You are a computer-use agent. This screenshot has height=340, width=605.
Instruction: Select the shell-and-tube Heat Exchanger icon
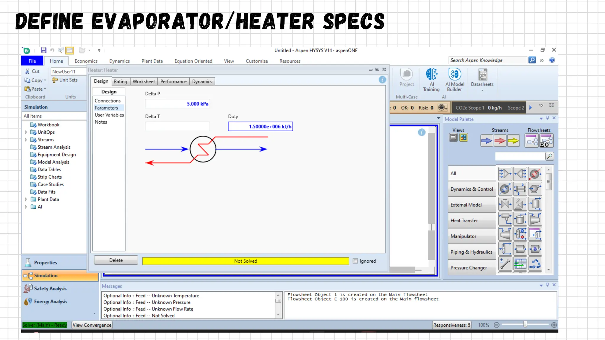520,189
